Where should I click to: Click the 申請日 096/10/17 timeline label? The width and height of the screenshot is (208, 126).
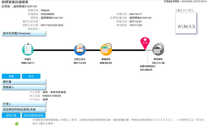click(x=28, y=61)
